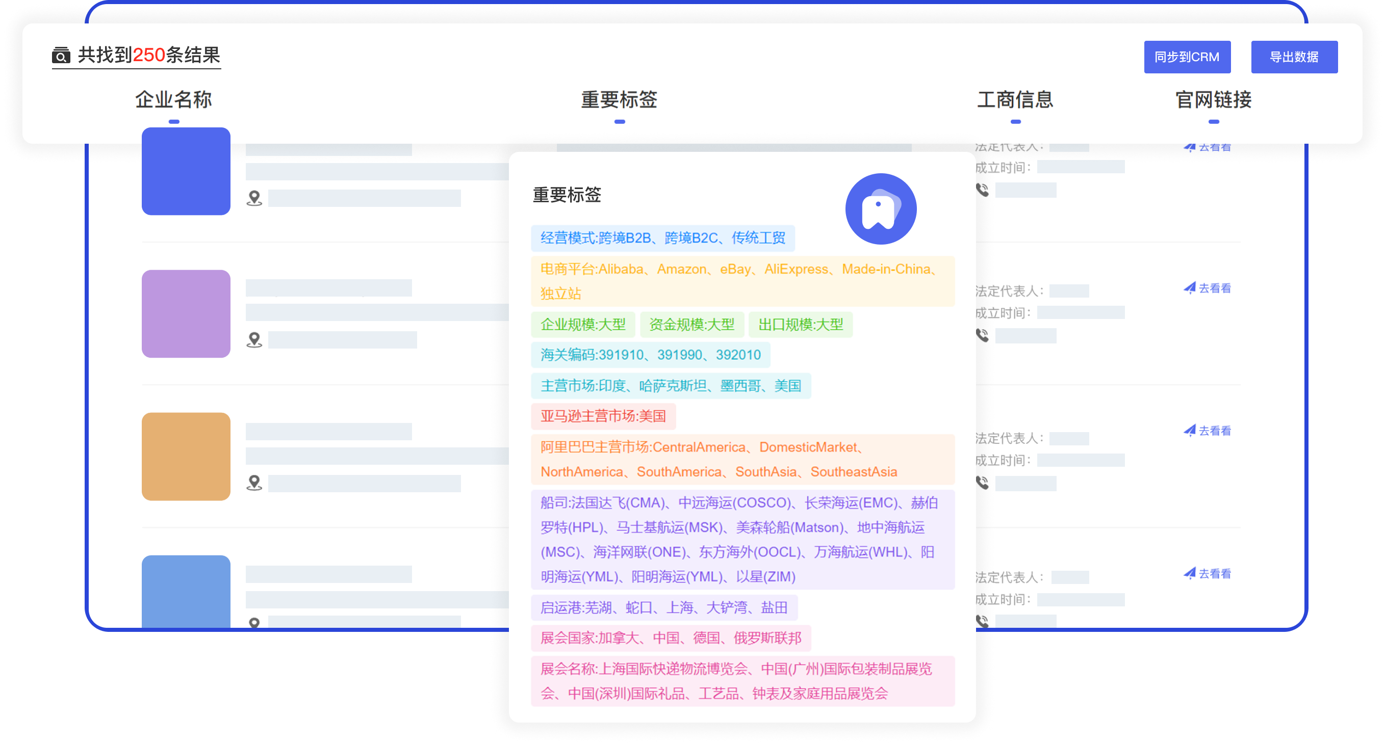The image size is (1385, 745).
Task: Select the 工商信息 column header
Action: pos(1015,100)
